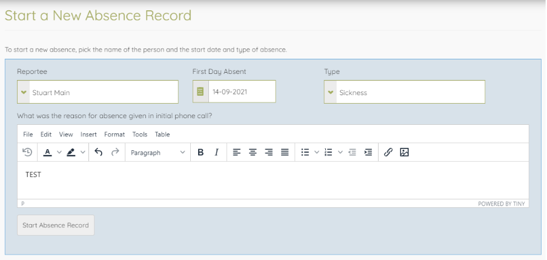Image resolution: width=547 pixels, height=260 pixels.
Task: Justify the text alignment
Action: pyautogui.click(x=285, y=152)
